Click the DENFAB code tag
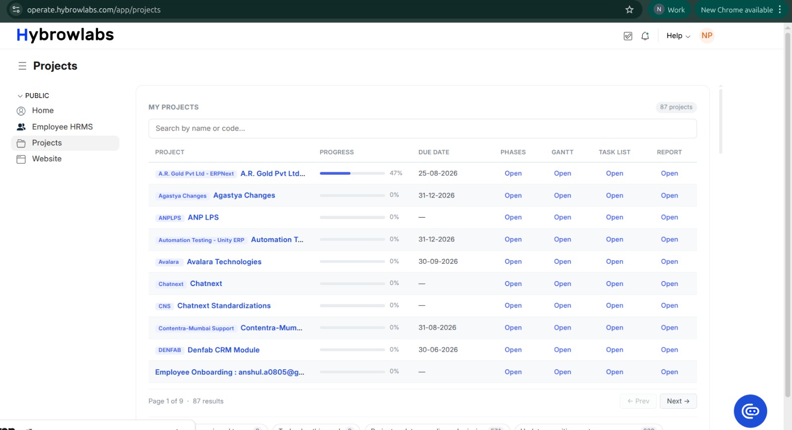Screen dimensions: 792x430 [169, 350]
